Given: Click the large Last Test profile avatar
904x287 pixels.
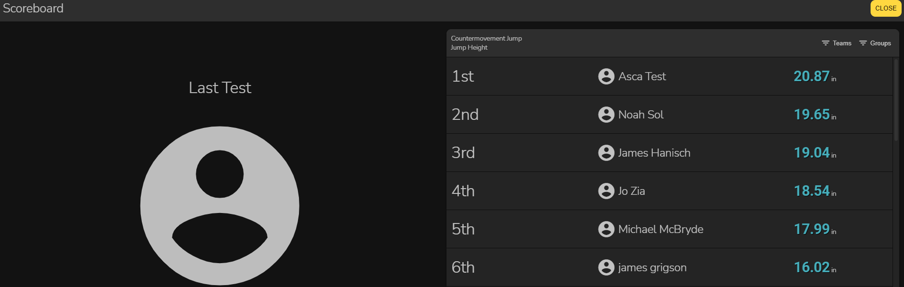Looking at the screenshot, I should point(220,206).
